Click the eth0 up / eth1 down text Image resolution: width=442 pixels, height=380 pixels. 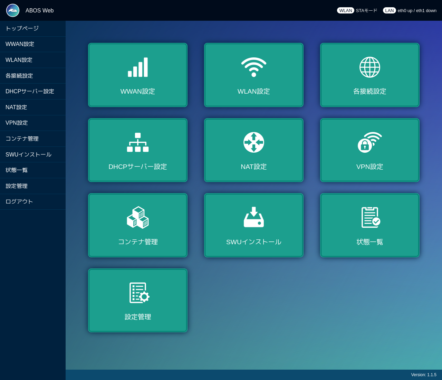point(417,11)
